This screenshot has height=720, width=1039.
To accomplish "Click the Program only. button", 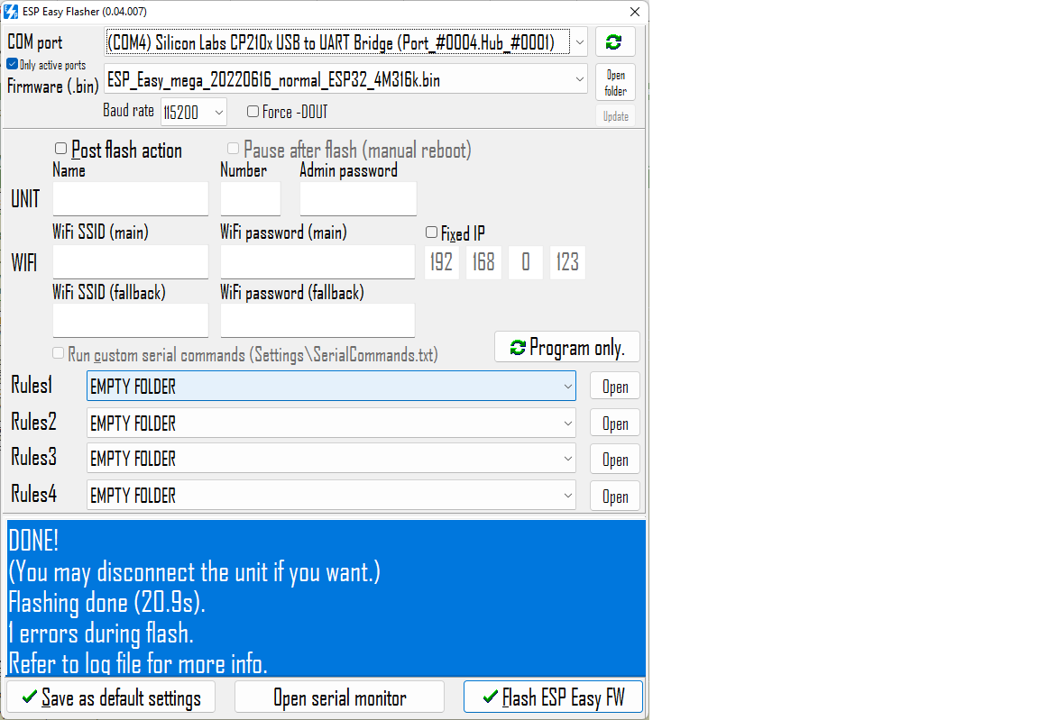I will (567, 348).
